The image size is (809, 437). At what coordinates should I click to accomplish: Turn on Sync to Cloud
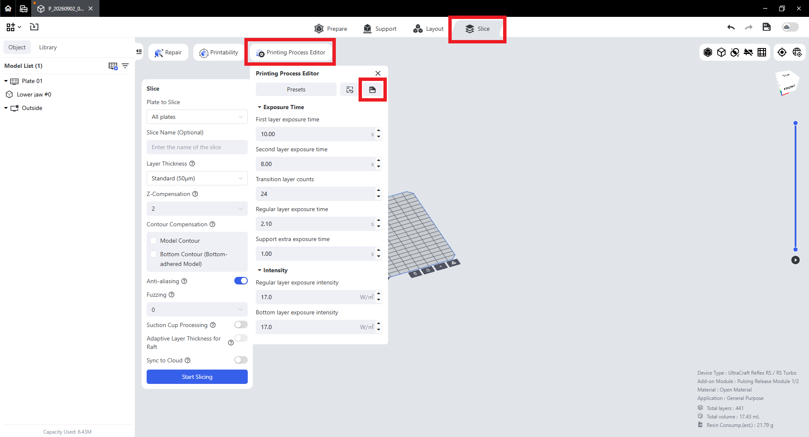coord(241,360)
